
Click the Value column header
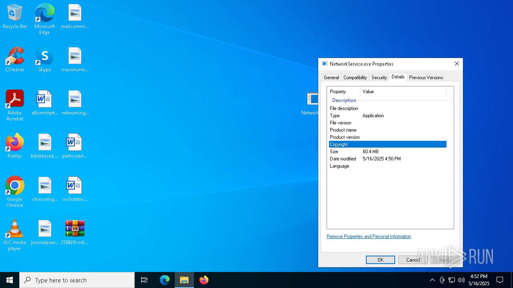point(403,92)
